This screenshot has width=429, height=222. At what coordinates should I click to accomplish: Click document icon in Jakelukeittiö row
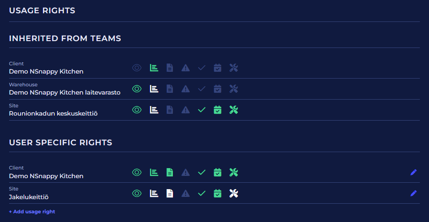(170, 193)
